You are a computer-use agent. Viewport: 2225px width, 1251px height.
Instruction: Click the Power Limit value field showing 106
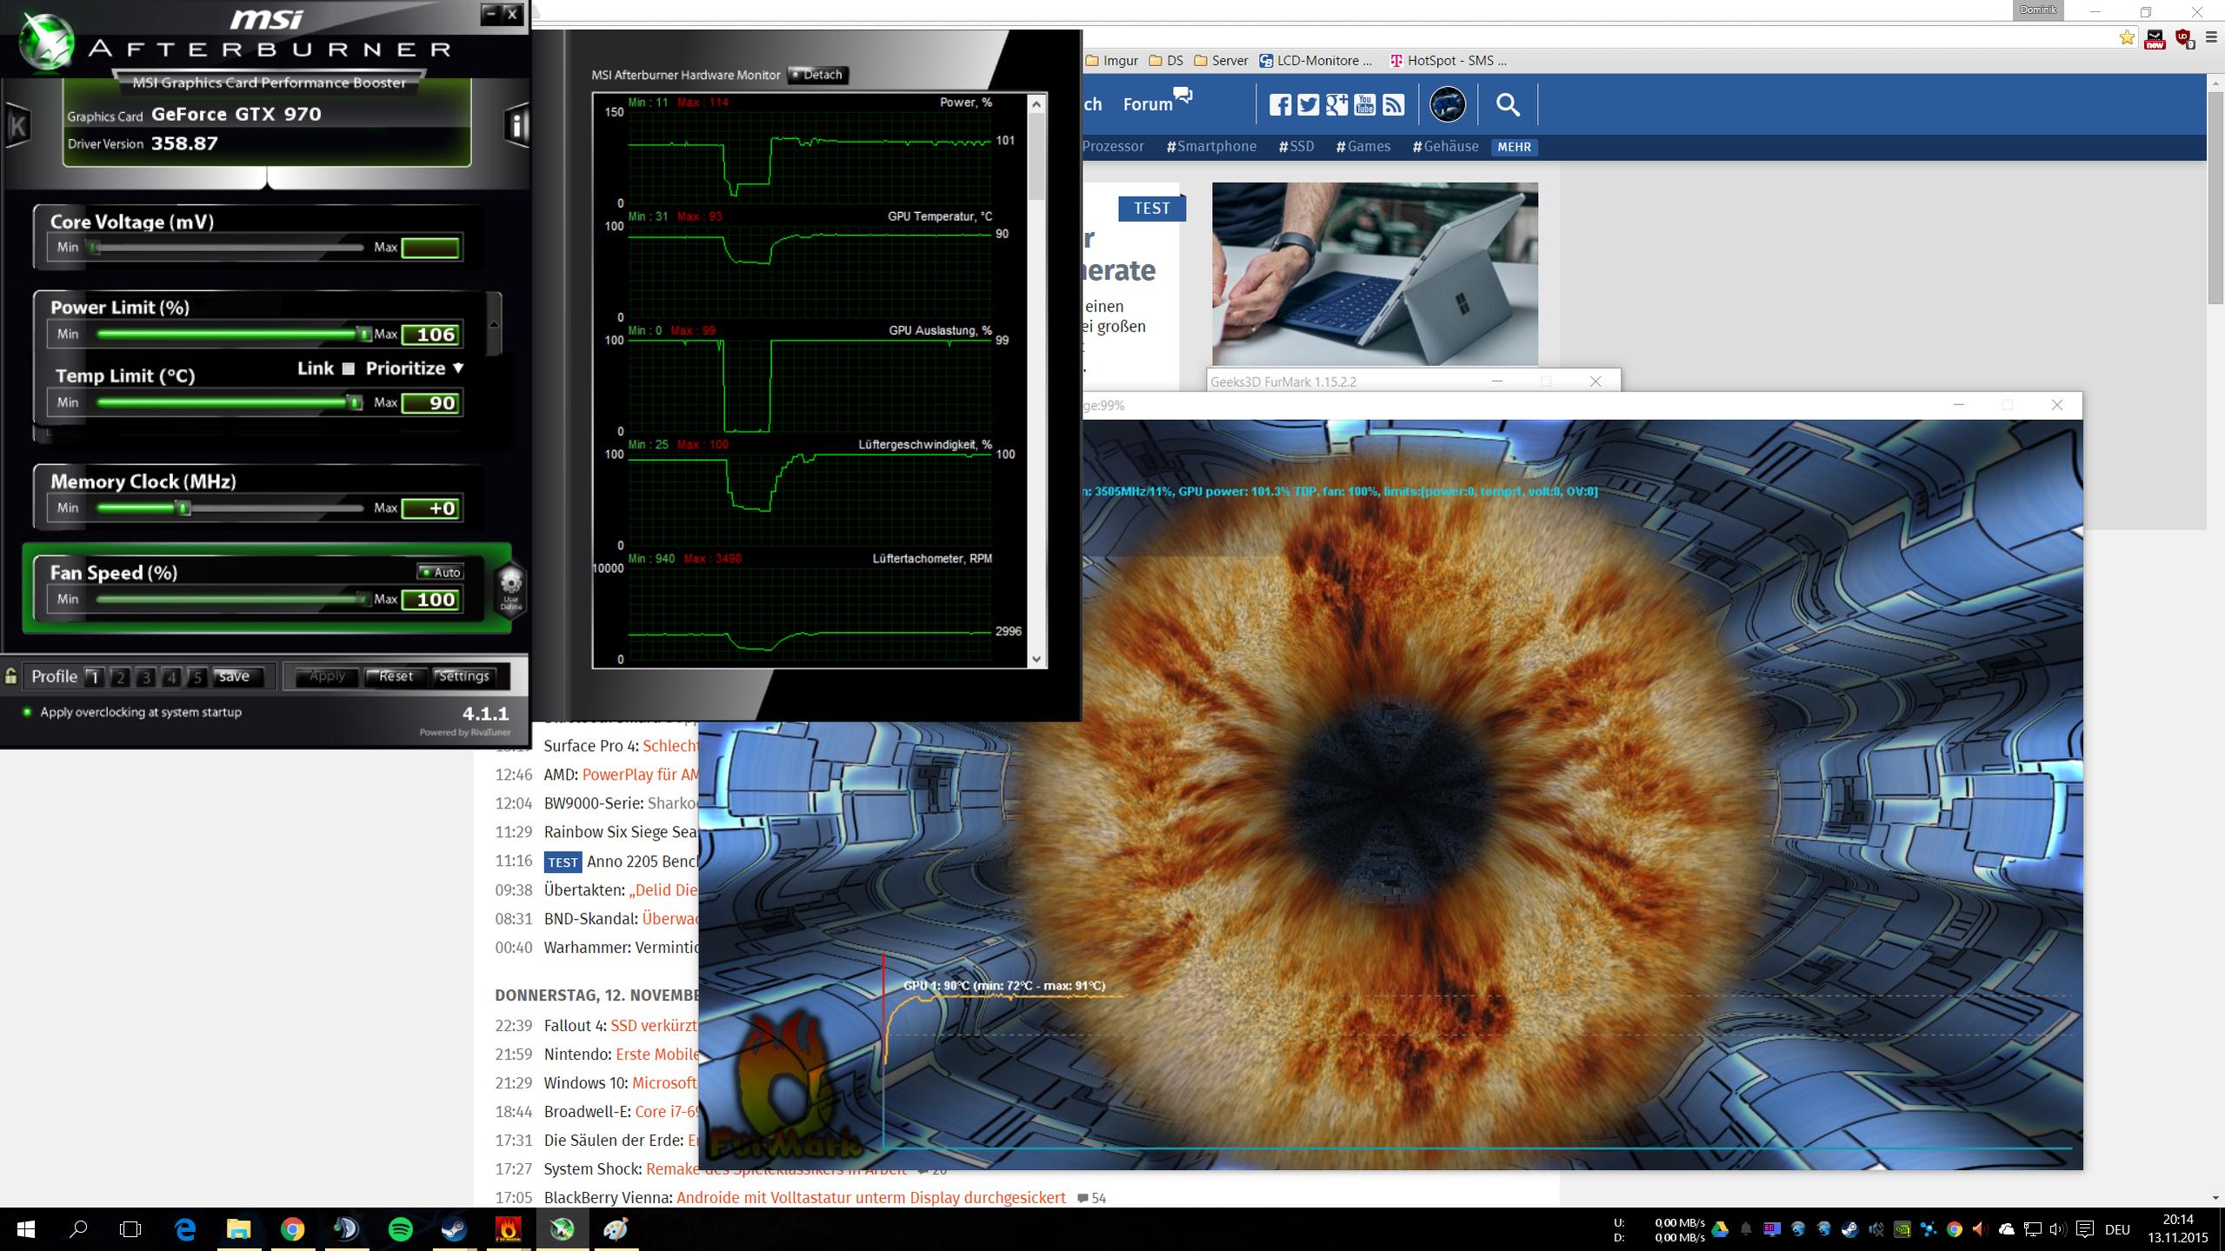point(431,334)
